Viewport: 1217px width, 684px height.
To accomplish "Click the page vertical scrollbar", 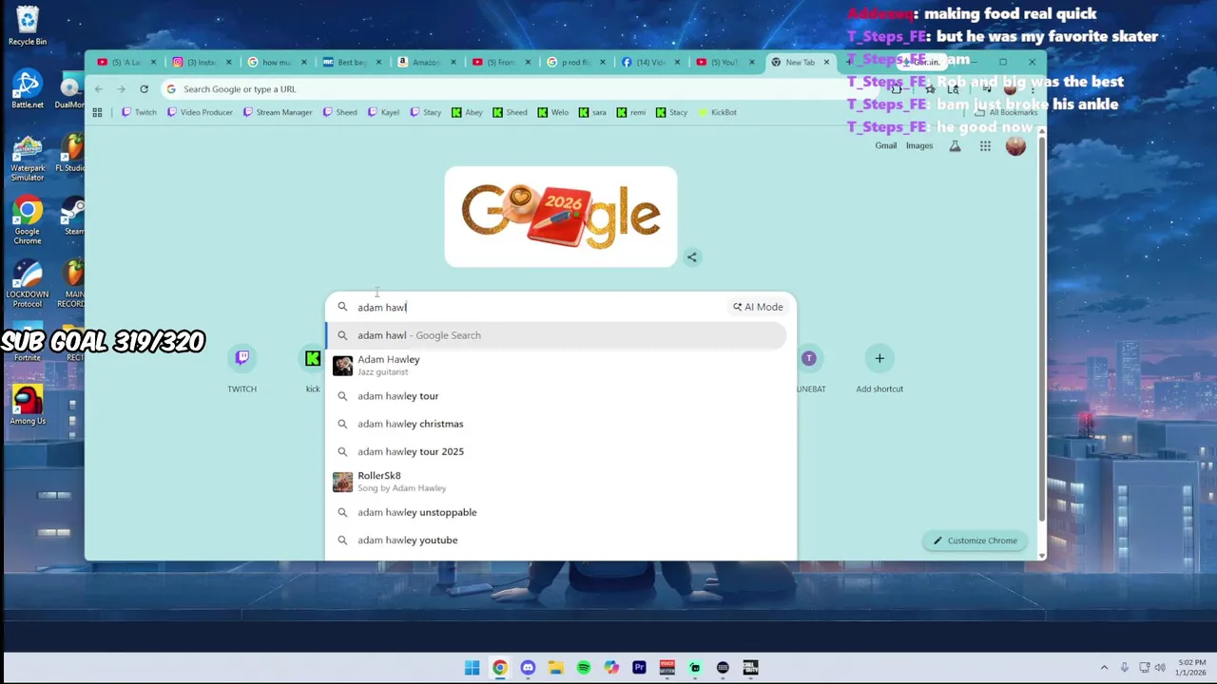I will click(1041, 328).
